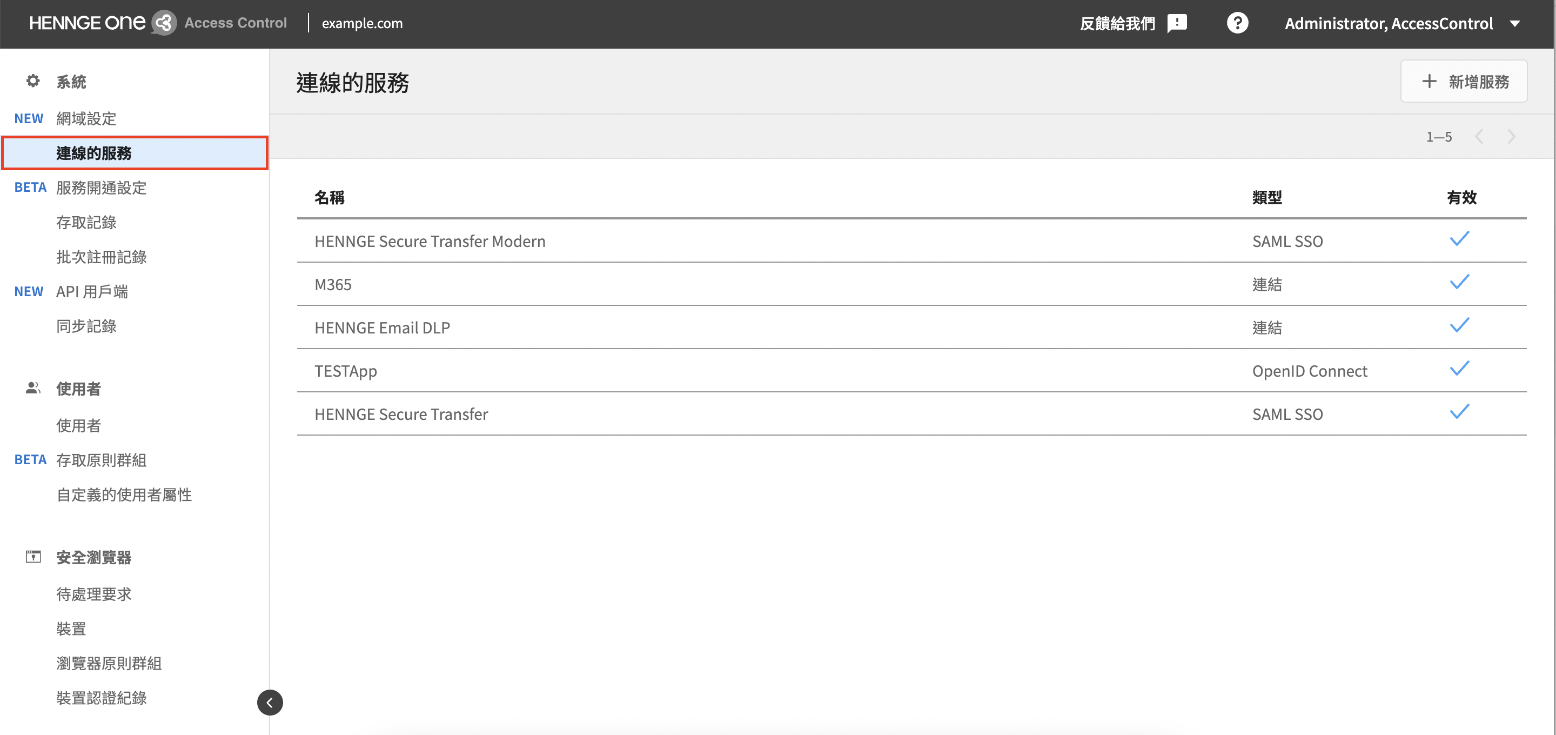Viewport: 1556px width, 735px height.
Task: Open 裝置認證紀錄 in the sidebar
Action: click(102, 698)
